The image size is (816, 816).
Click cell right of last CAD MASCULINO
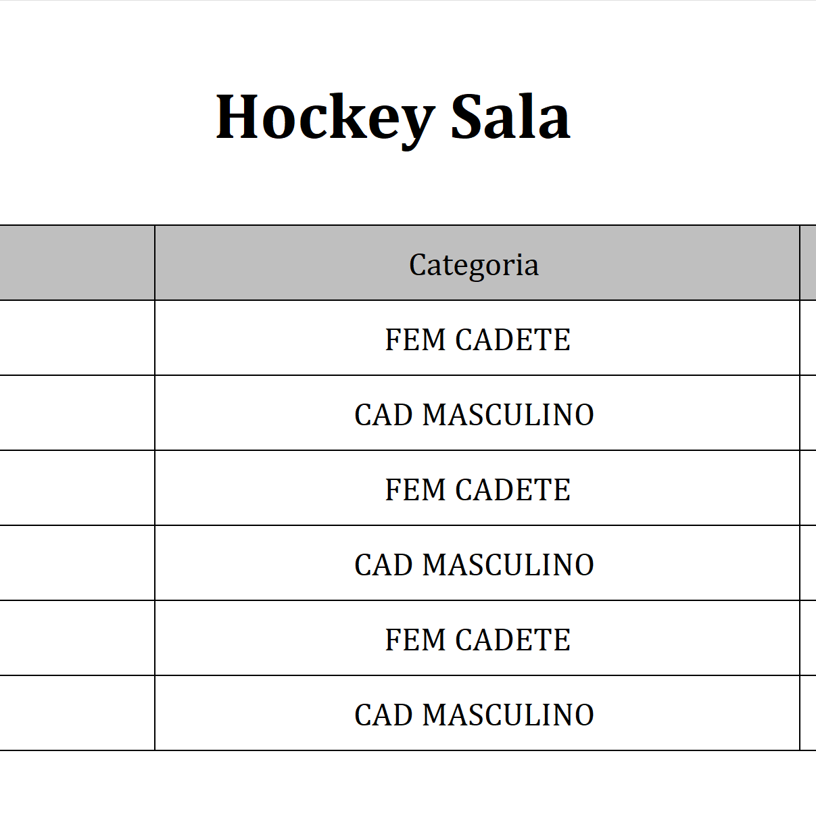[x=809, y=713]
